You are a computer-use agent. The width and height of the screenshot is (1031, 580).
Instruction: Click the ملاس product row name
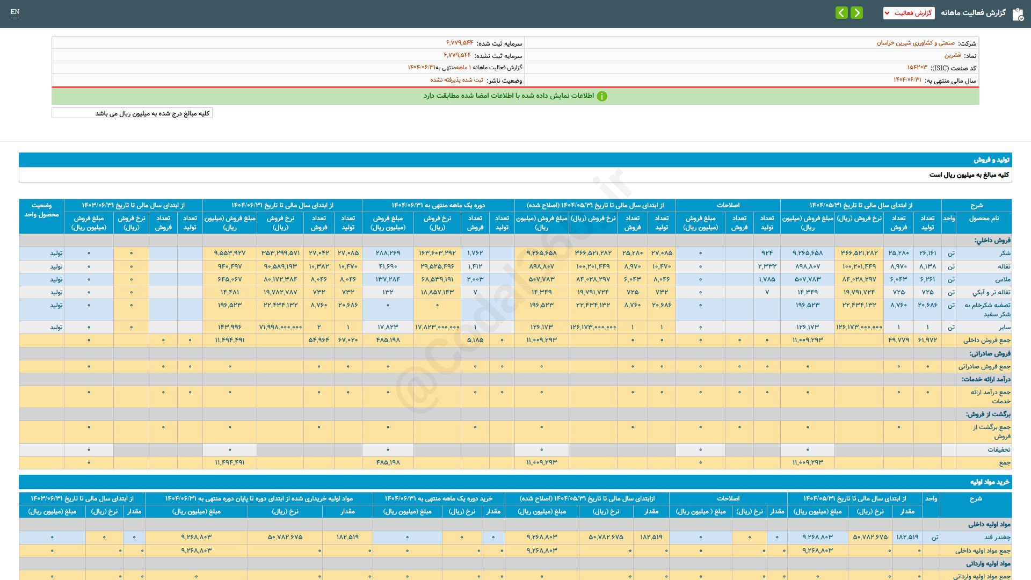click(x=1003, y=279)
